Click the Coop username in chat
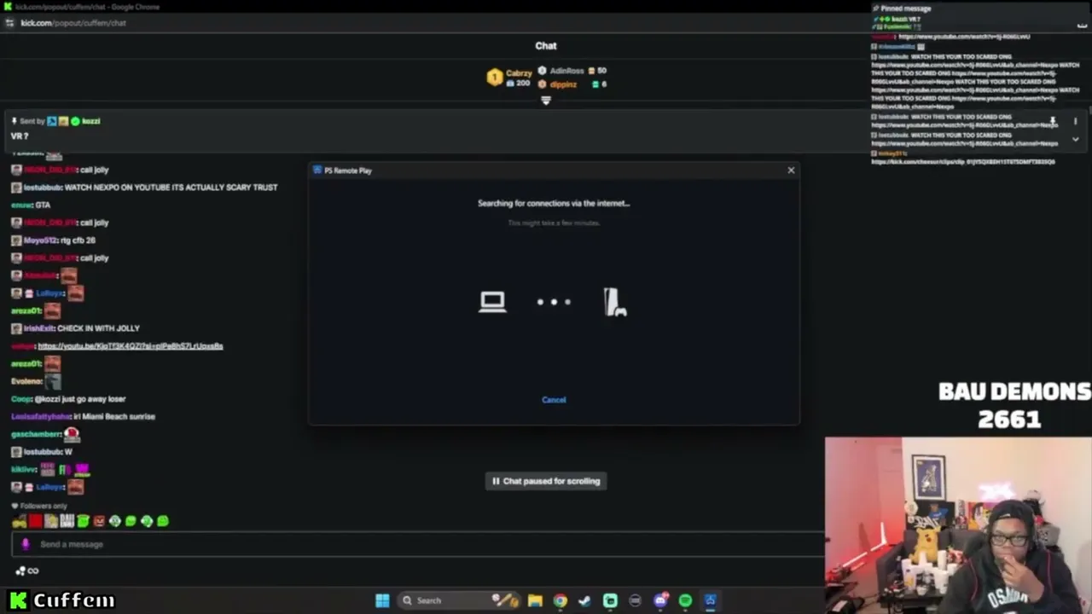Image resolution: width=1092 pixels, height=614 pixels. (x=21, y=399)
